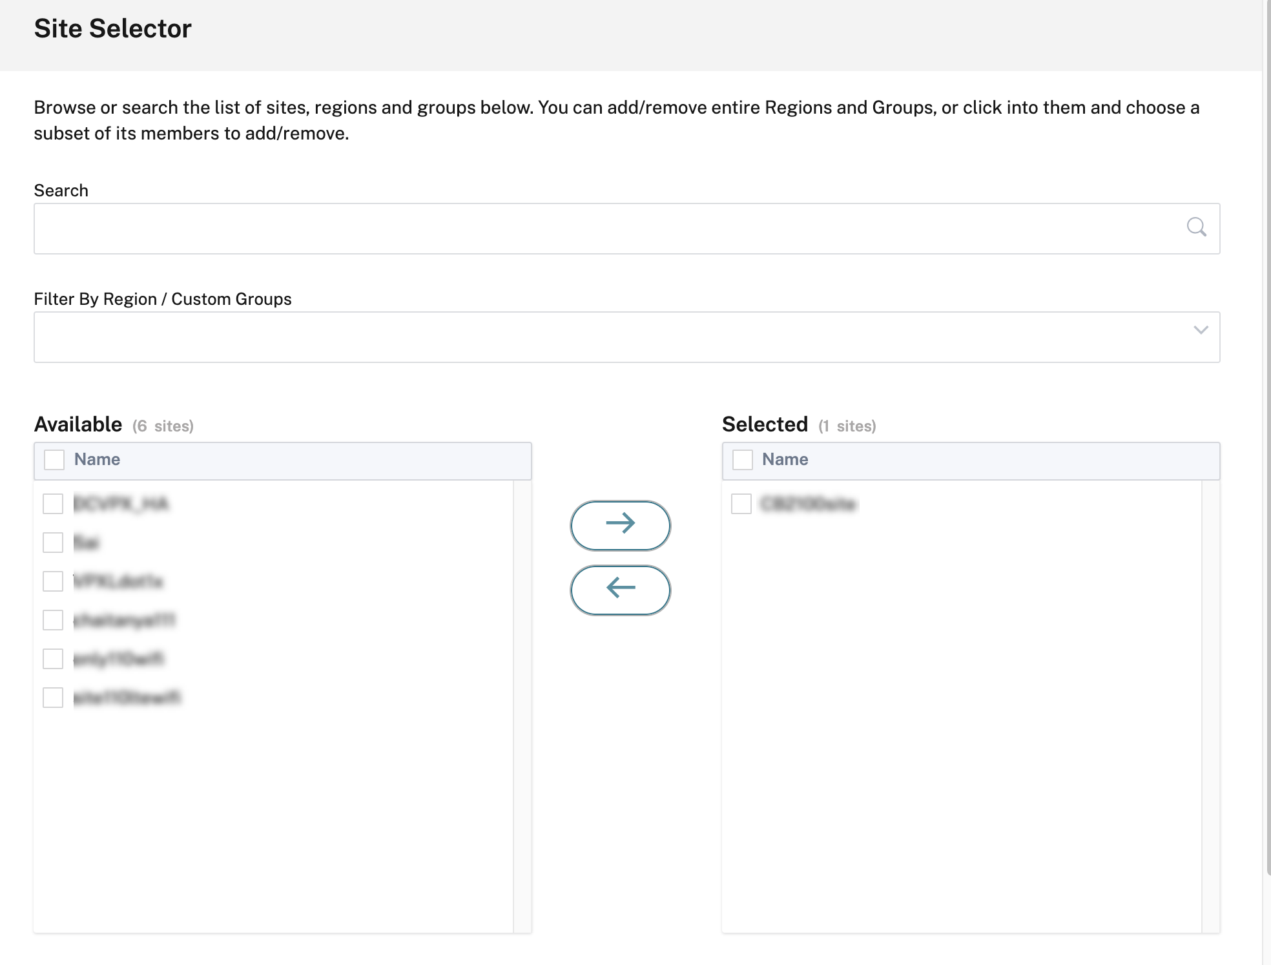The width and height of the screenshot is (1271, 965).
Task: Check the first Available site checkbox
Action: click(x=53, y=504)
